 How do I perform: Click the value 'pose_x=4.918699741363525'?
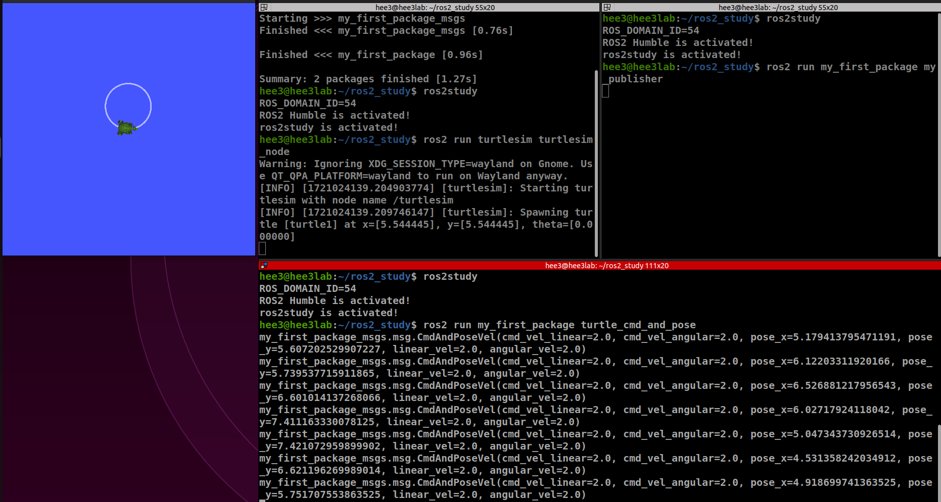823,482
